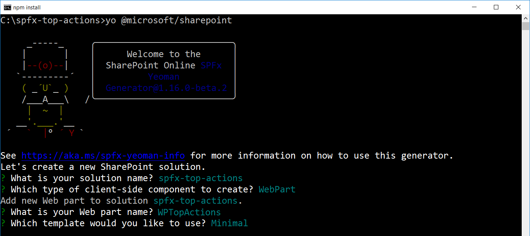The image size is (530, 236).
Task: Click the "Welcome to the" banner text
Action: [x=163, y=54]
